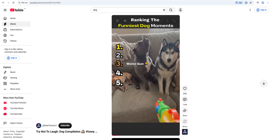The height and width of the screenshot is (140, 271).
Task: Open the Chrome three-dot menu
Action: [268, 3]
